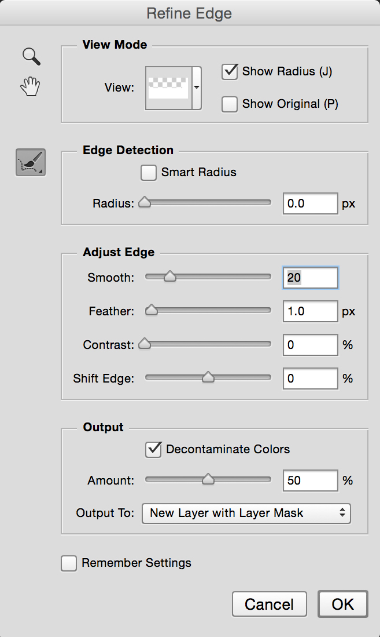Disable Decontaminate Colors
The height and width of the screenshot is (637, 380).
(x=153, y=450)
